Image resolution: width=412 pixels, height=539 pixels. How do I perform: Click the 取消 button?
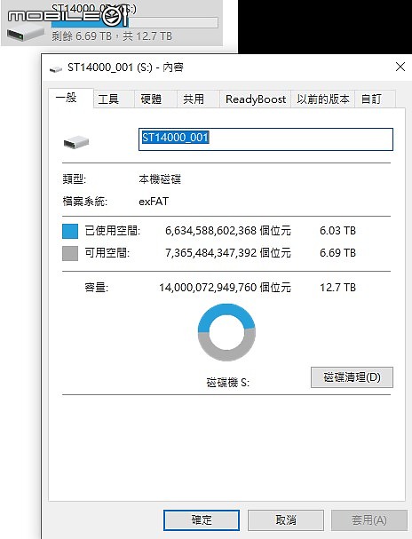(286, 520)
